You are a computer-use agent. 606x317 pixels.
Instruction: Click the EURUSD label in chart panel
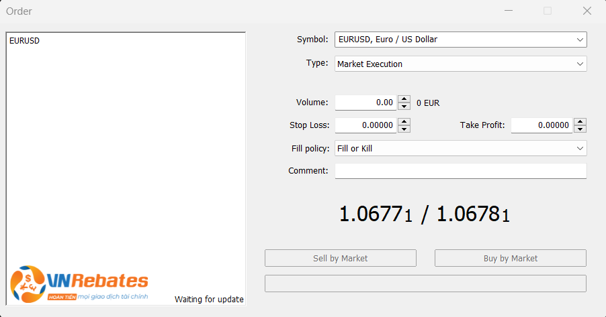pyautogui.click(x=24, y=41)
